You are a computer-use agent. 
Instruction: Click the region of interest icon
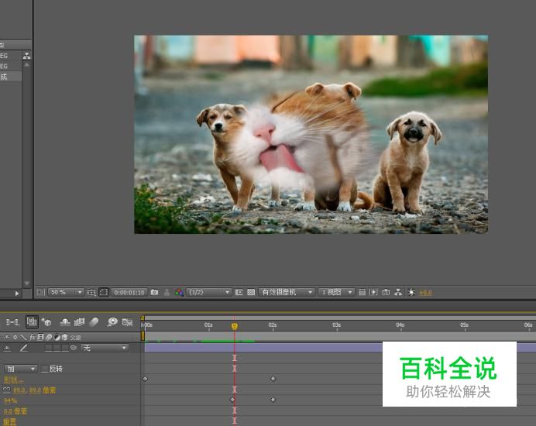(239, 292)
